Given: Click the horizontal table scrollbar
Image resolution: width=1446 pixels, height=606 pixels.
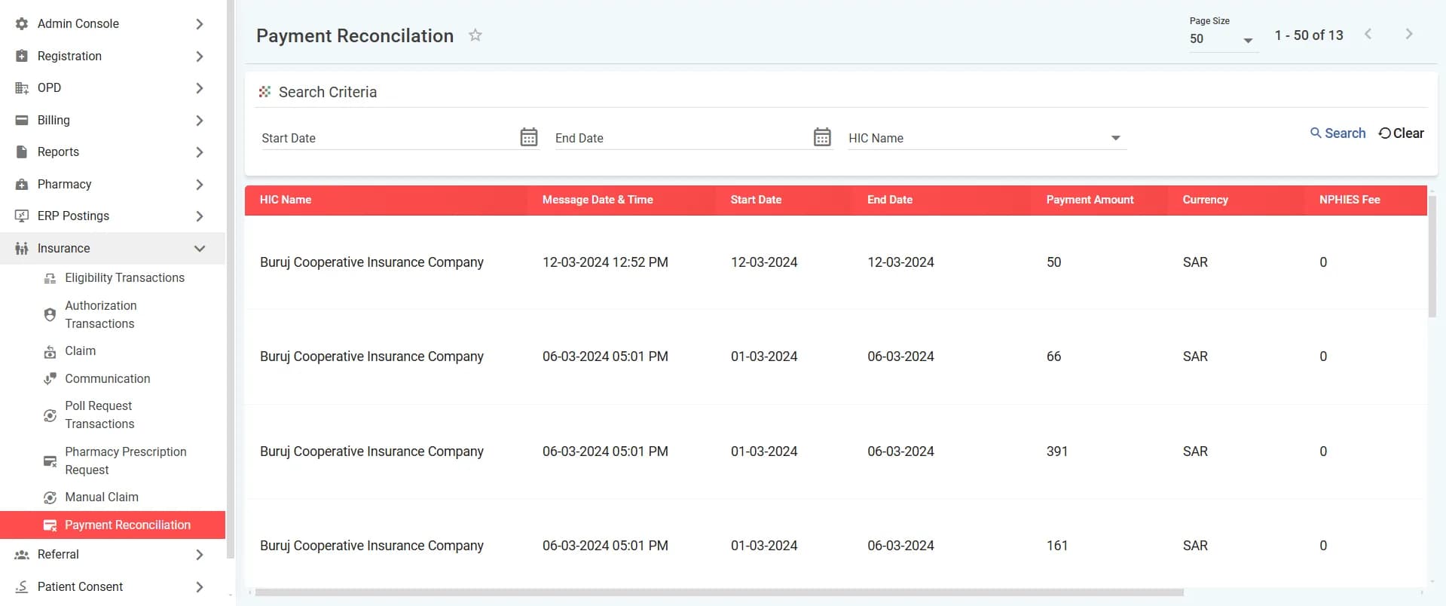Looking at the screenshot, I should pyautogui.click(x=720, y=592).
